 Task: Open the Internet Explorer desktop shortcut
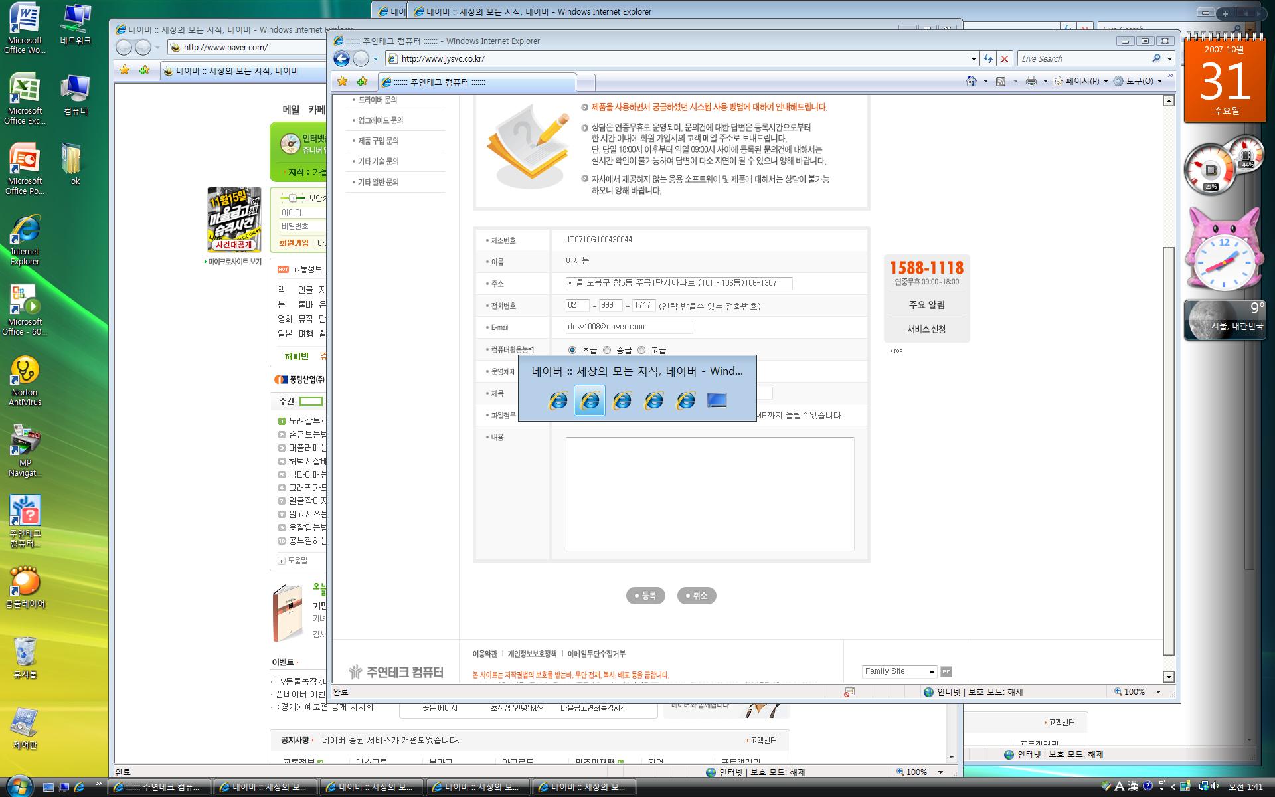(x=25, y=240)
